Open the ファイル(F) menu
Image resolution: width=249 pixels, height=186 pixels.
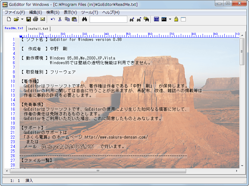[15, 12]
